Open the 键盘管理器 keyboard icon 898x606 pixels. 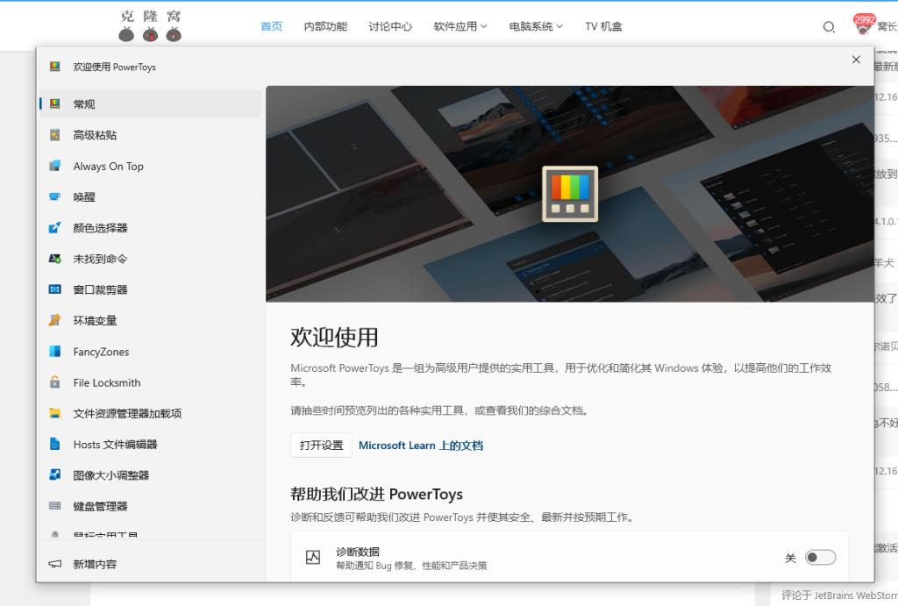[x=55, y=506]
